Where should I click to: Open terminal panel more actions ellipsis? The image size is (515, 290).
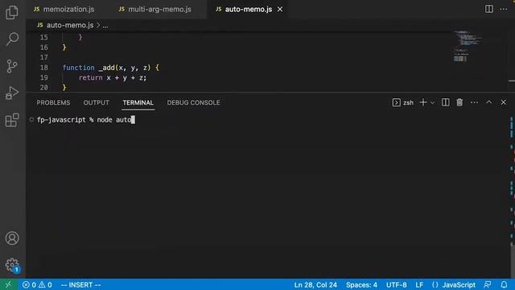[x=474, y=102]
